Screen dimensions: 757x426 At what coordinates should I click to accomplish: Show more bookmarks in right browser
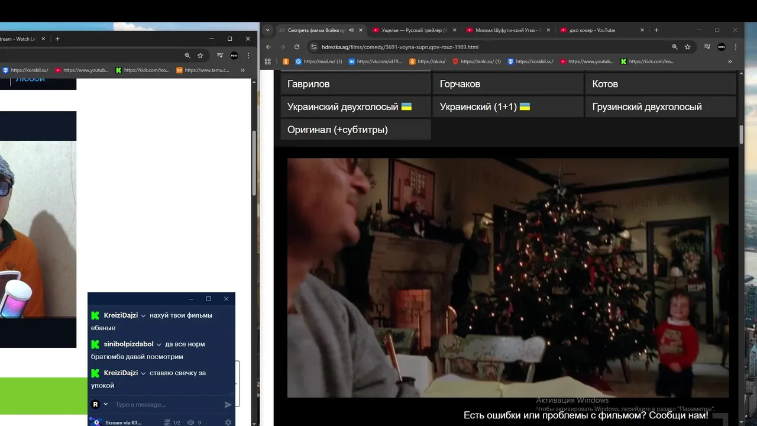730,61
